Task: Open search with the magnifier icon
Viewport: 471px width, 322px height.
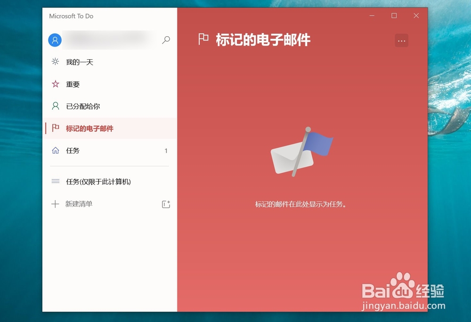Action: point(166,40)
